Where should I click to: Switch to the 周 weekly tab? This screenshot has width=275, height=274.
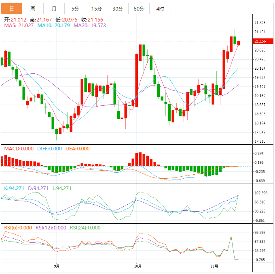tap(33, 9)
